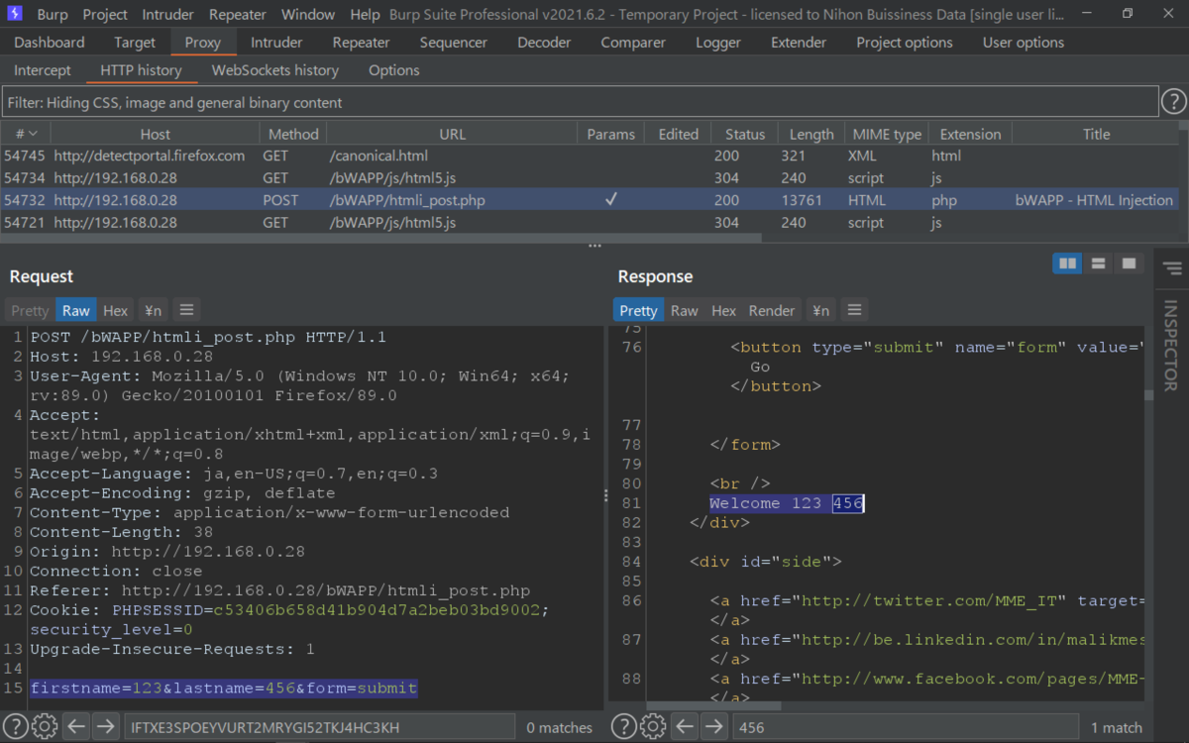Click the history table horizontal scrollbar

(381, 238)
